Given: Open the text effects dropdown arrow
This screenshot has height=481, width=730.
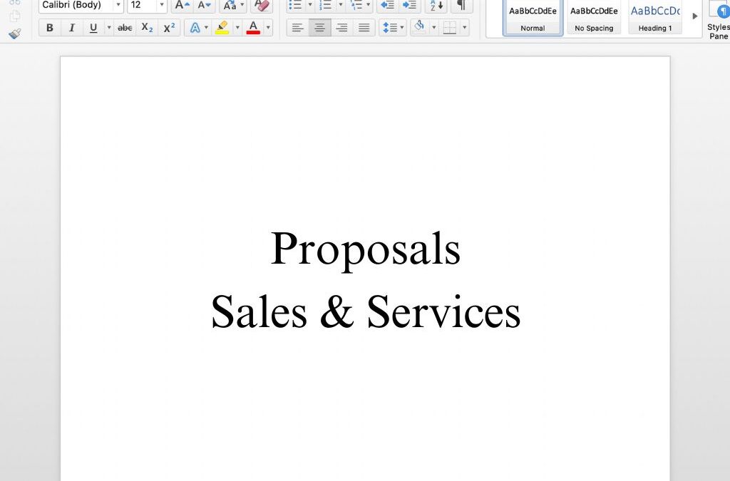Looking at the screenshot, I should point(206,28).
